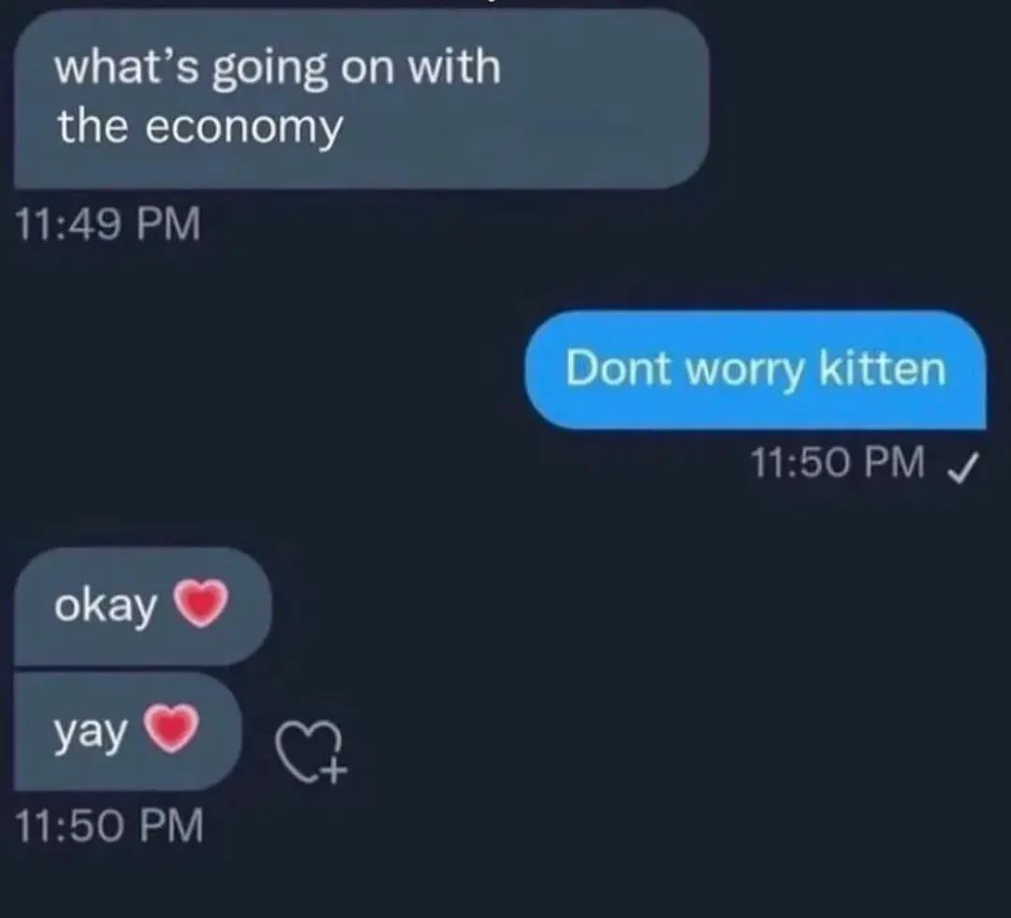Select the "yay" message bubble

[127, 732]
